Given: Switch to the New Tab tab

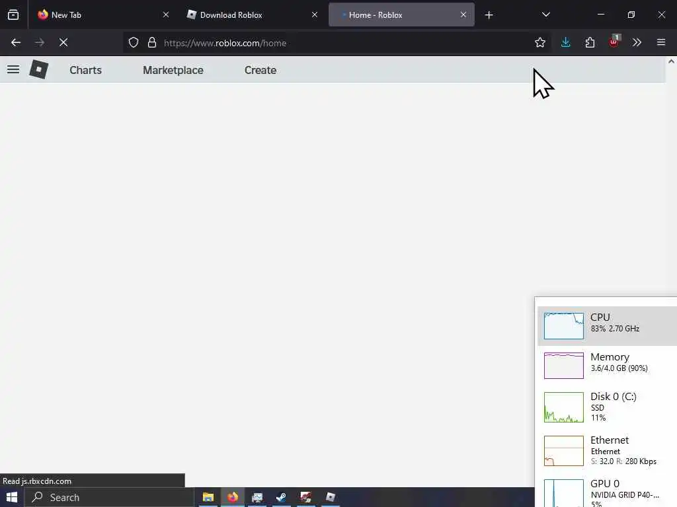Looking at the screenshot, I should point(102,15).
